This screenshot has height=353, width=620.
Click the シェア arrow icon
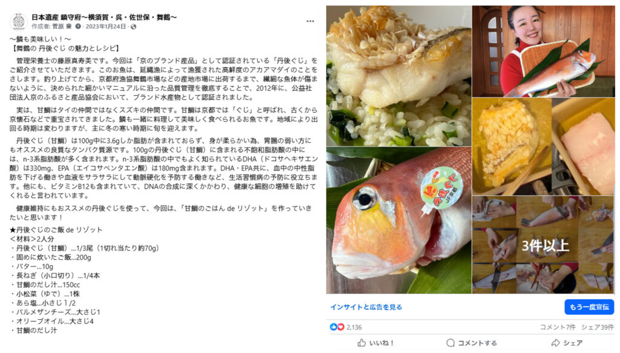(556, 343)
